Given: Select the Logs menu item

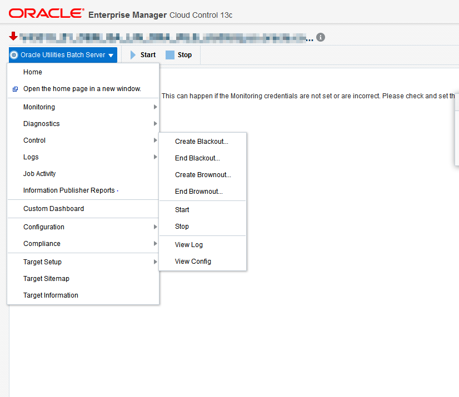Looking at the screenshot, I should tap(83, 157).
